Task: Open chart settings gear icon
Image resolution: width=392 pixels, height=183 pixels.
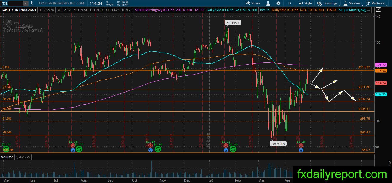Action: click(x=278, y=3)
